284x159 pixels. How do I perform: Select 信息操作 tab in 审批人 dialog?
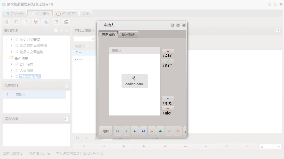click(x=108, y=35)
